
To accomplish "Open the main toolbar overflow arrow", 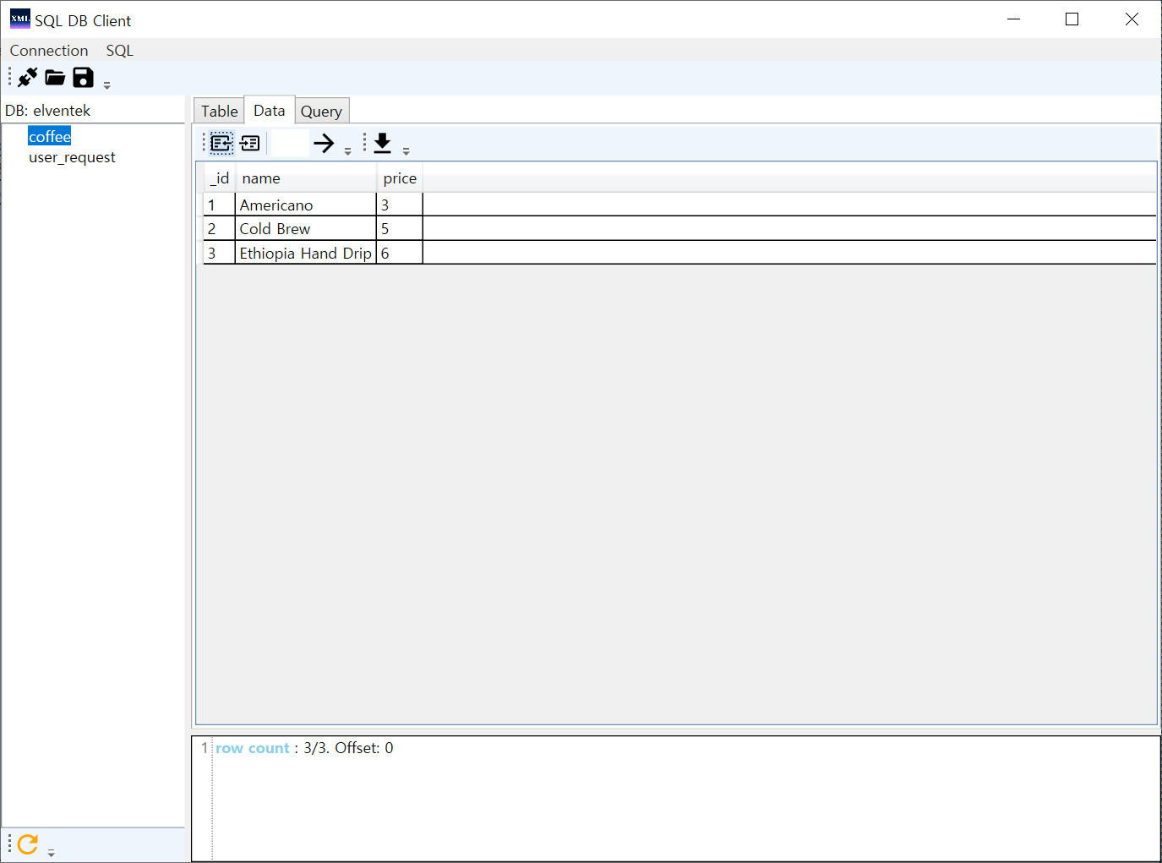I will pyautogui.click(x=107, y=85).
